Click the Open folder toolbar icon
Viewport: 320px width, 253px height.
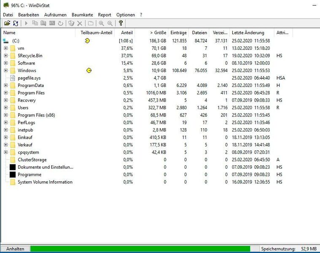pyautogui.click(x=7, y=23)
